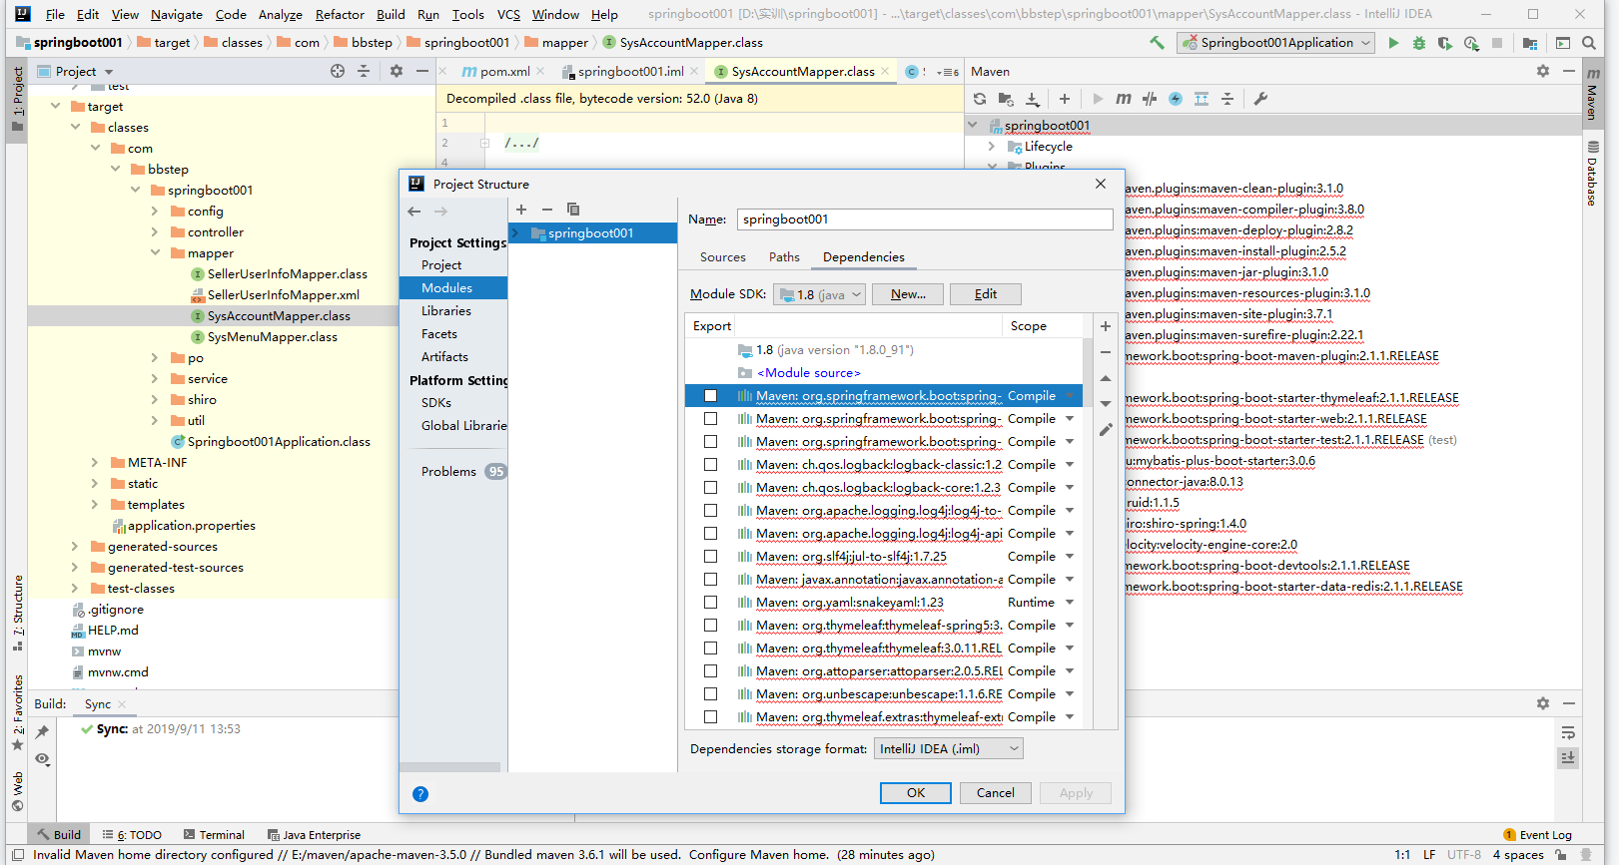Expand the service folder
Viewport: 1619px width, 865px height.
(x=155, y=379)
